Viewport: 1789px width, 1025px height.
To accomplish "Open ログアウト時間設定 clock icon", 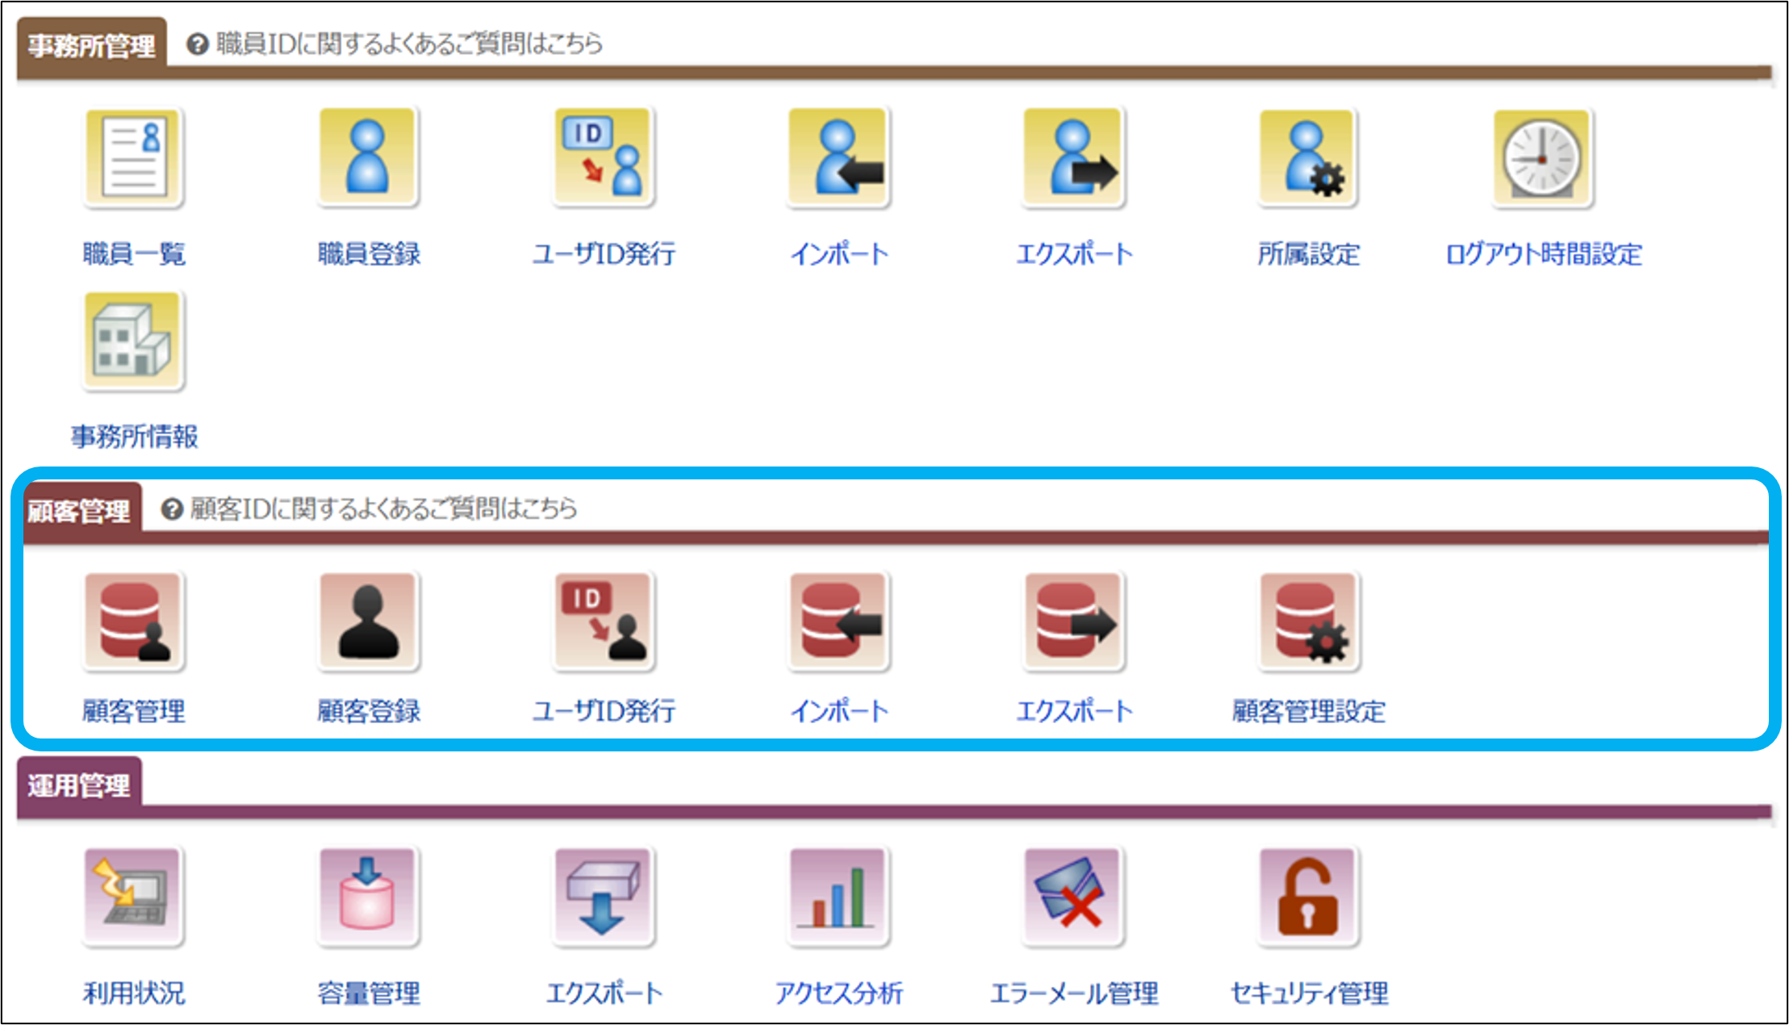I will point(1543,158).
